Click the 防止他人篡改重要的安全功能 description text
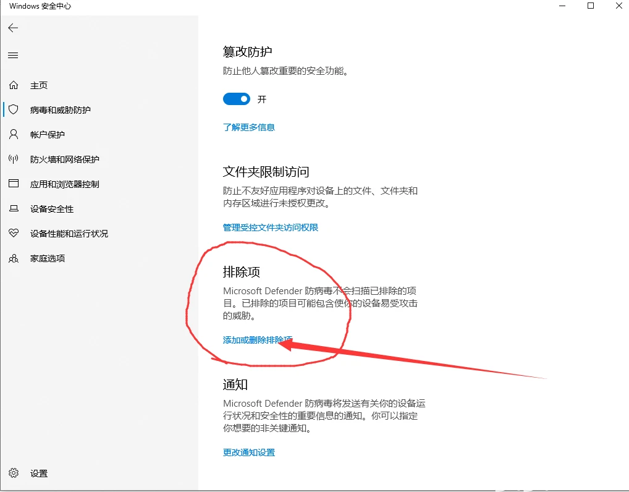Screen dimensions: 629x492 click(x=285, y=71)
